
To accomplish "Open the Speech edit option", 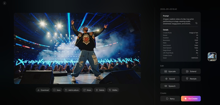I will 170,86.
